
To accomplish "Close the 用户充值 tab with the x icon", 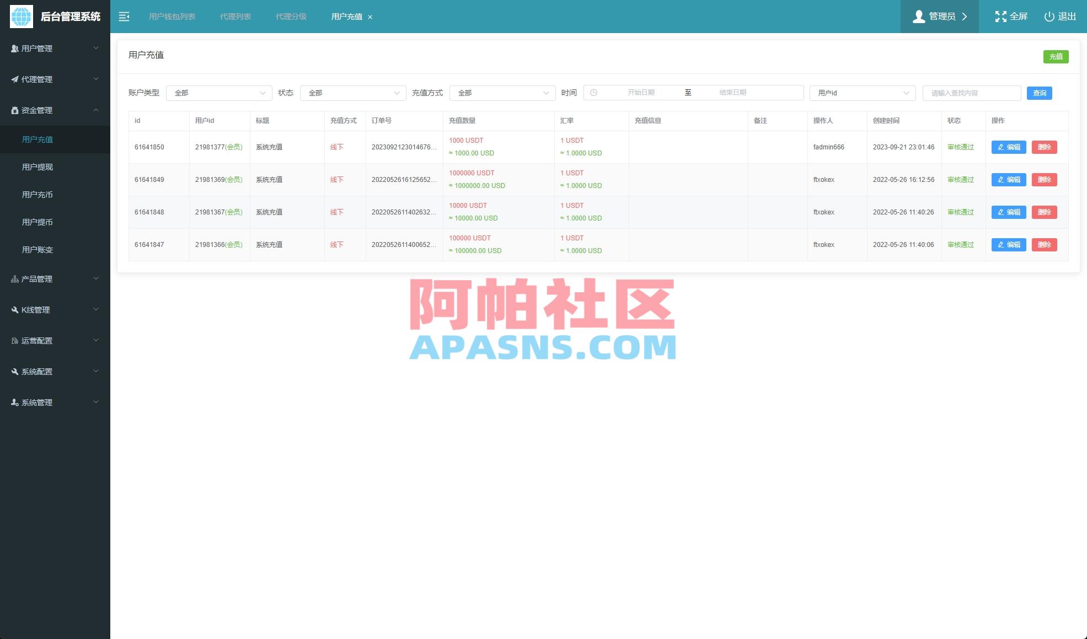I will pyautogui.click(x=370, y=17).
